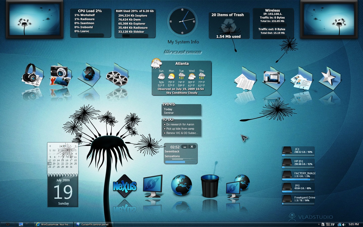Image resolution: width=363 pixels, height=227 pixels.
Task: Click the Wireless widget heading
Action: click(273, 10)
